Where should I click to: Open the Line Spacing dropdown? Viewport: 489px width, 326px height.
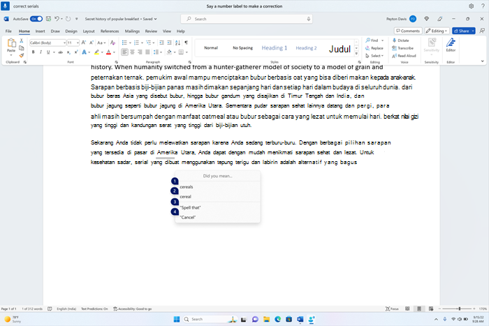click(x=158, y=52)
